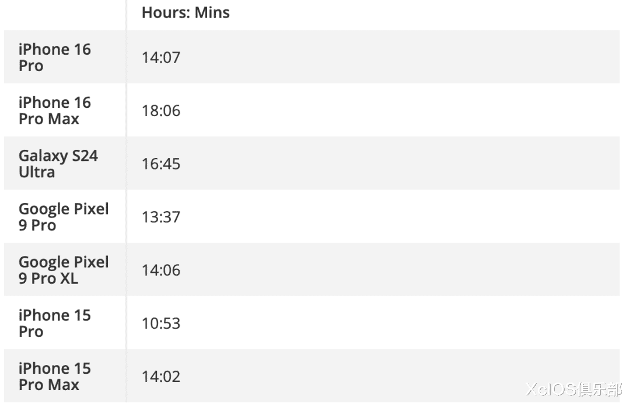The height and width of the screenshot is (407, 630).
Task: Click the XclOS俱乐部 watermark text
Action: coord(573,390)
